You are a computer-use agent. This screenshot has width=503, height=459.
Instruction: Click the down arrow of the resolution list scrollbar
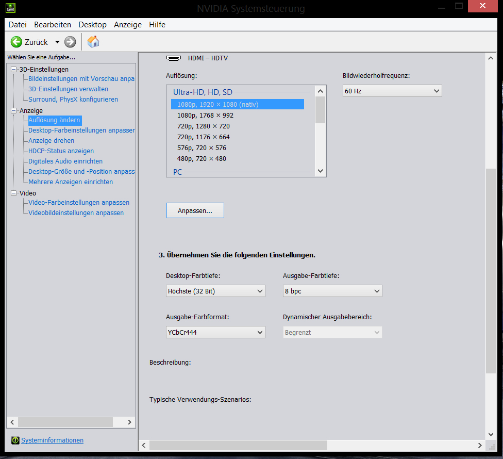(320, 171)
